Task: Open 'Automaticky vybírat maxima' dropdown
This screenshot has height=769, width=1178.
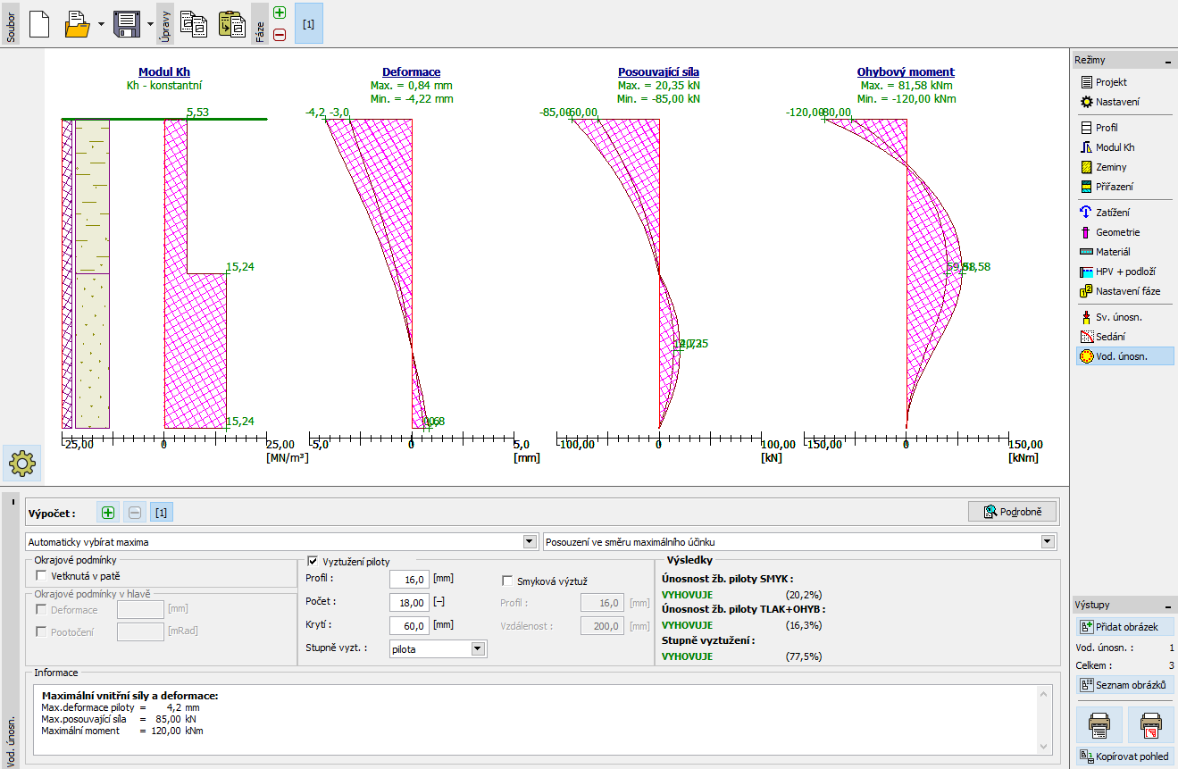Action: (x=280, y=542)
